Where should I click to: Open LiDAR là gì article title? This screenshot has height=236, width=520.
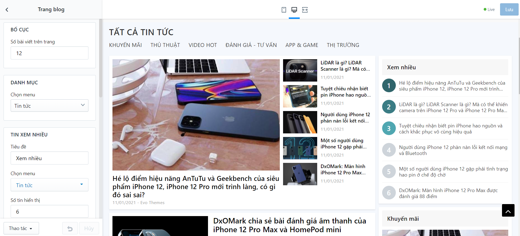[x=345, y=66]
